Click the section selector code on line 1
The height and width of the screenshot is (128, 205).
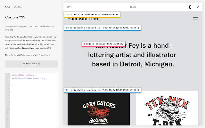[x=29, y=77]
